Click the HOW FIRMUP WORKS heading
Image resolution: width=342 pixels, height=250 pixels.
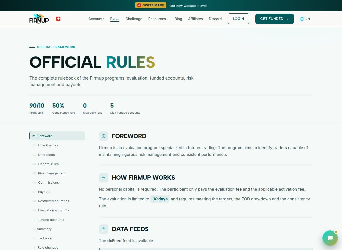[143, 178]
